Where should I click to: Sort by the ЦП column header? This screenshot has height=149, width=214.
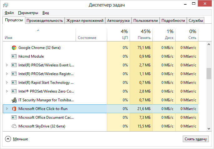tap(118, 35)
